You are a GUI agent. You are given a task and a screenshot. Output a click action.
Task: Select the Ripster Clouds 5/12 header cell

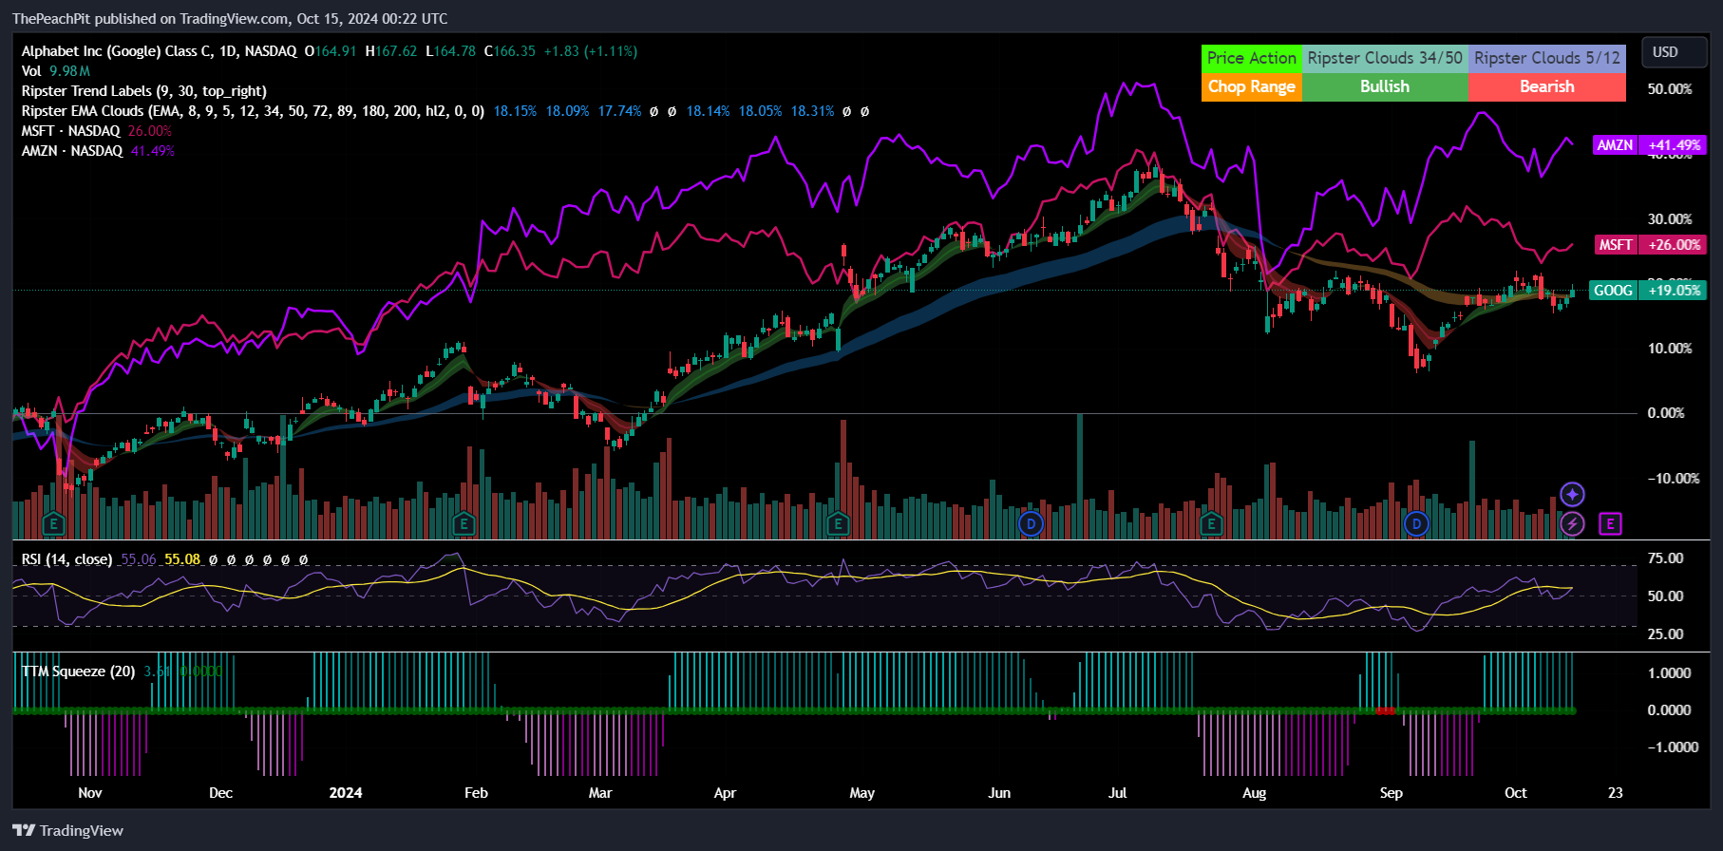[1547, 58]
